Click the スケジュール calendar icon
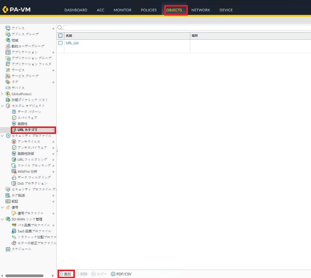 [8, 249]
